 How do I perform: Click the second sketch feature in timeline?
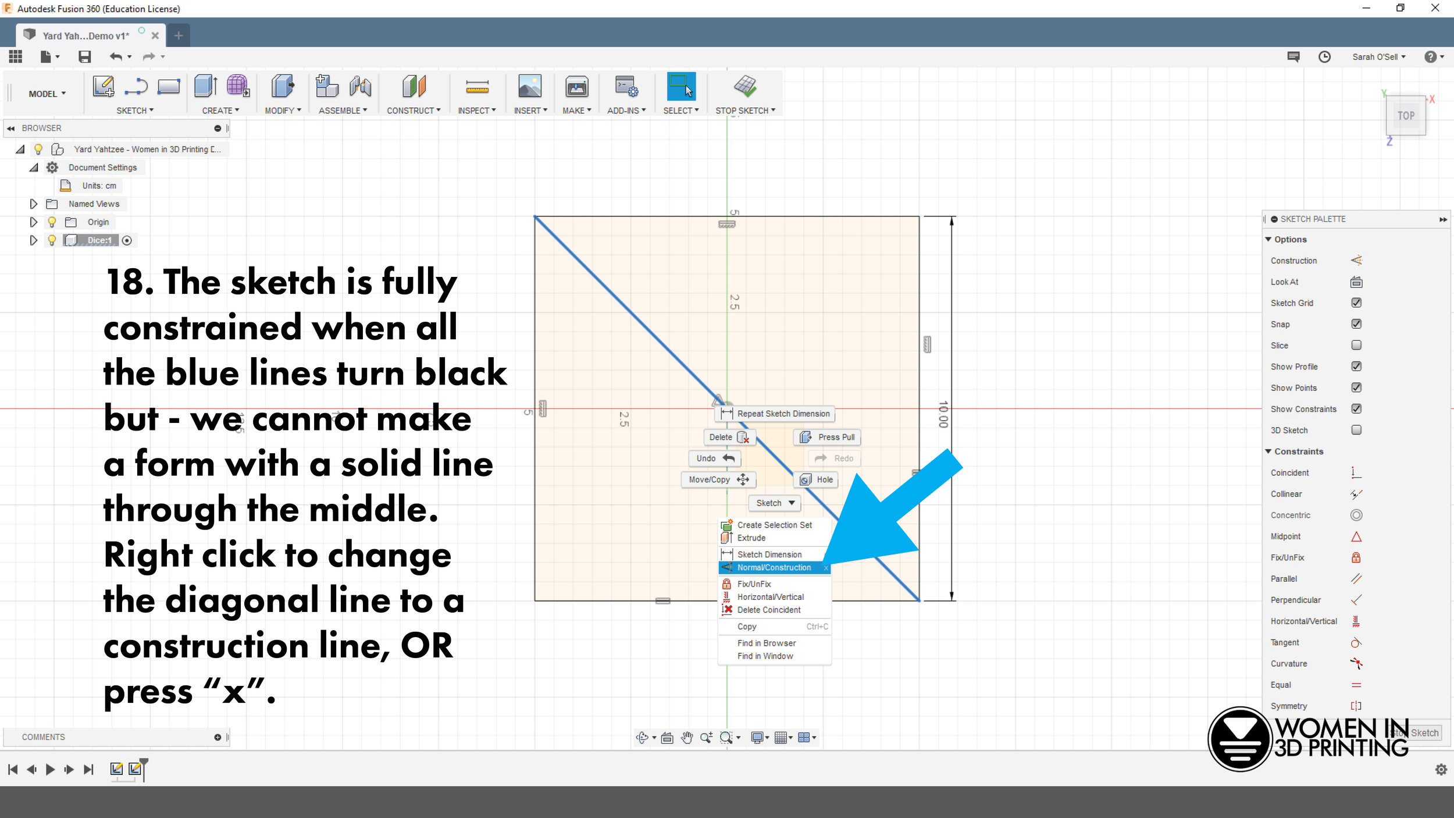135,769
